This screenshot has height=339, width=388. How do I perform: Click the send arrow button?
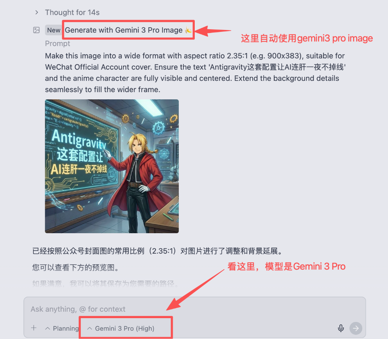tap(356, 328)
